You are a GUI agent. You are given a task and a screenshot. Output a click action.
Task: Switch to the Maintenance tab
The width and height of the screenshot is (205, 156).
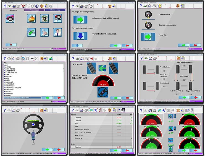point(55,10)
